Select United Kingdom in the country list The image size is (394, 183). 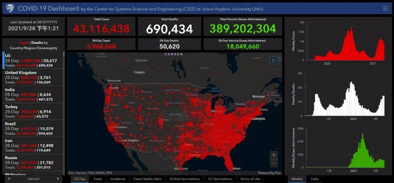tap(33, 77)
